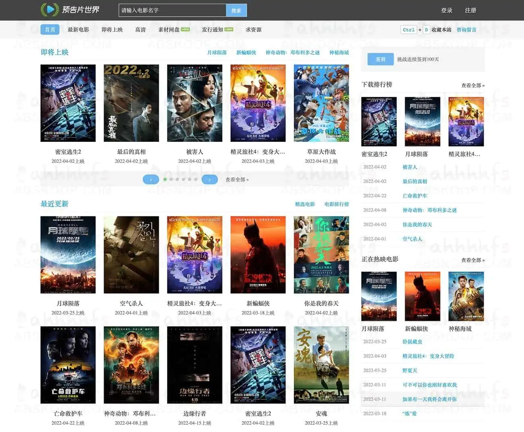Screen dimensions: 524x432
Task: Advance carousel with next arrow button
Action: coord(210,180)
